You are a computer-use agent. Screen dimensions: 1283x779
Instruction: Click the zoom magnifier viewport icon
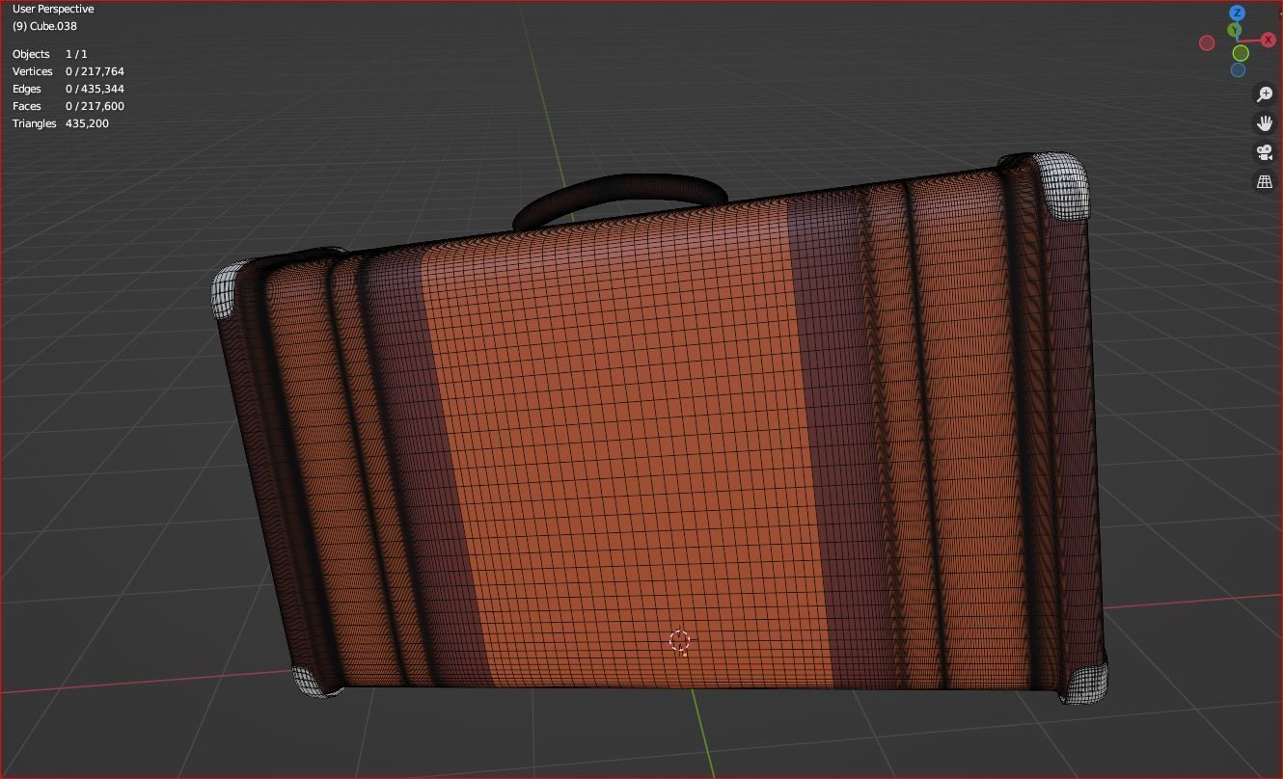pyautogui.click(x=1265, y=94)
